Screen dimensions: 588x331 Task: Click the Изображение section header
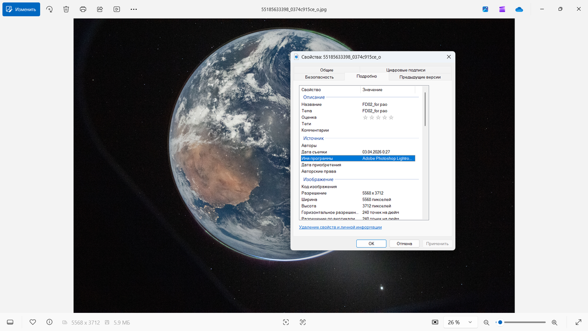(318, 179)
